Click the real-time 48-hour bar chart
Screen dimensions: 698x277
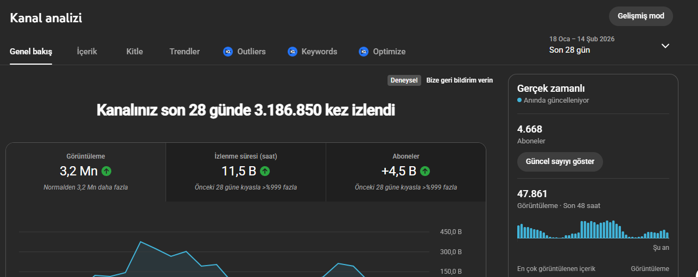593,229
